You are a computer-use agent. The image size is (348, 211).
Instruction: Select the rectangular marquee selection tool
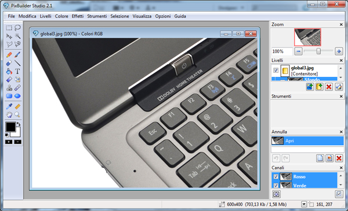(9, 28)
